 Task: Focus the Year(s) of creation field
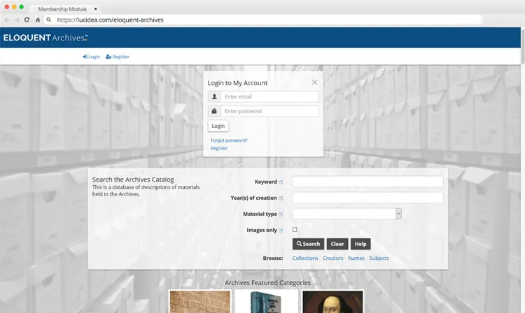click(x=367, y=198)
